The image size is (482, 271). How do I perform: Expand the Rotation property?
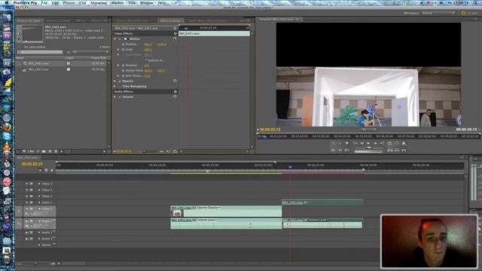(x=118, y=65)
